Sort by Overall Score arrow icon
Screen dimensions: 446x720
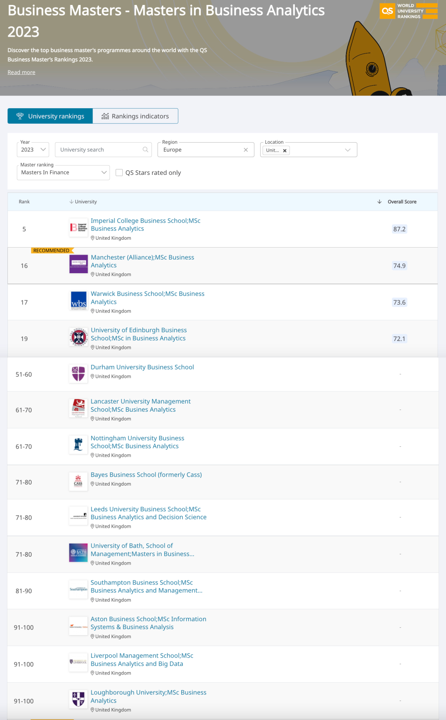379,202
